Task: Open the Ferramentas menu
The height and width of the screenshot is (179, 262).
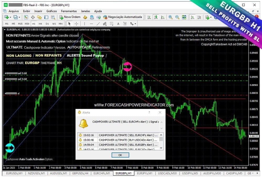Action: point(69,11)
